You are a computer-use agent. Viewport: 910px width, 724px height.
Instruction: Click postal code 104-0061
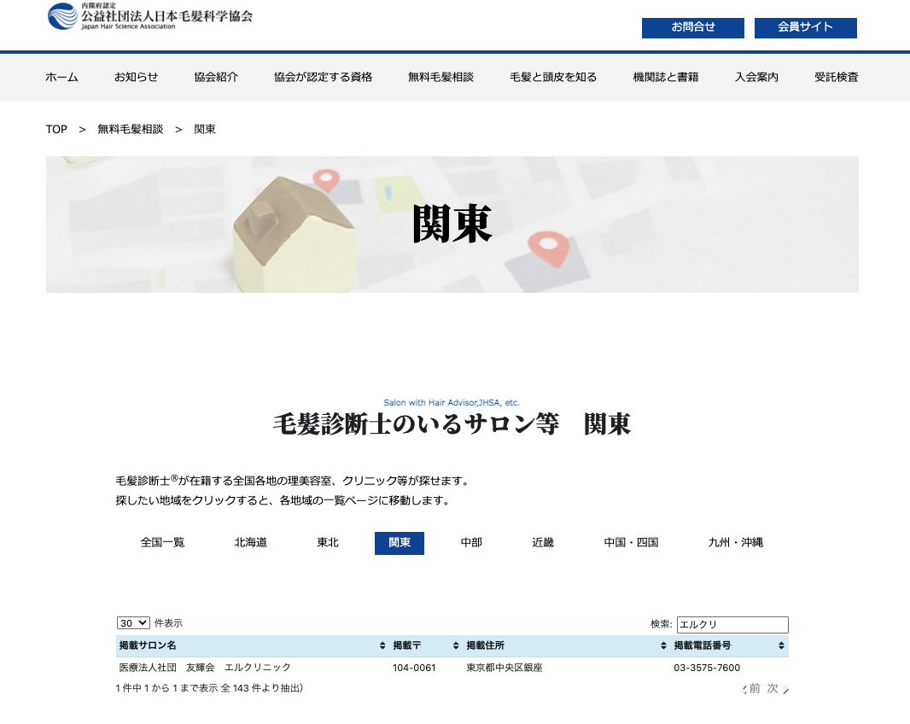coord(414,668)
